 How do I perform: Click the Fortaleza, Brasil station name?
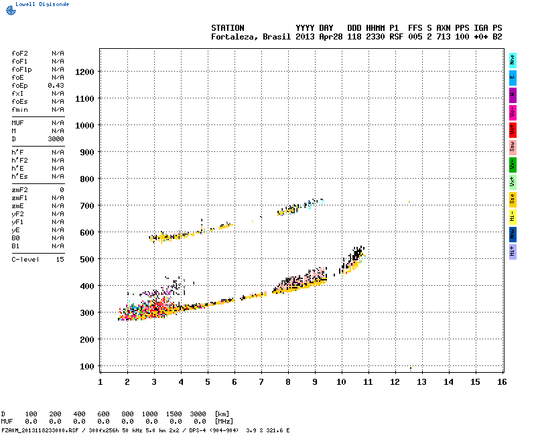pyautogui.click(x=251, y=37)
